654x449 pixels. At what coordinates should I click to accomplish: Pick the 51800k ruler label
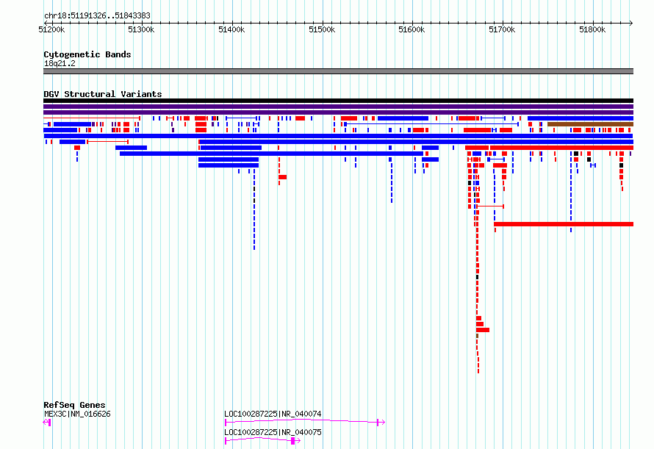pos(592,29)
